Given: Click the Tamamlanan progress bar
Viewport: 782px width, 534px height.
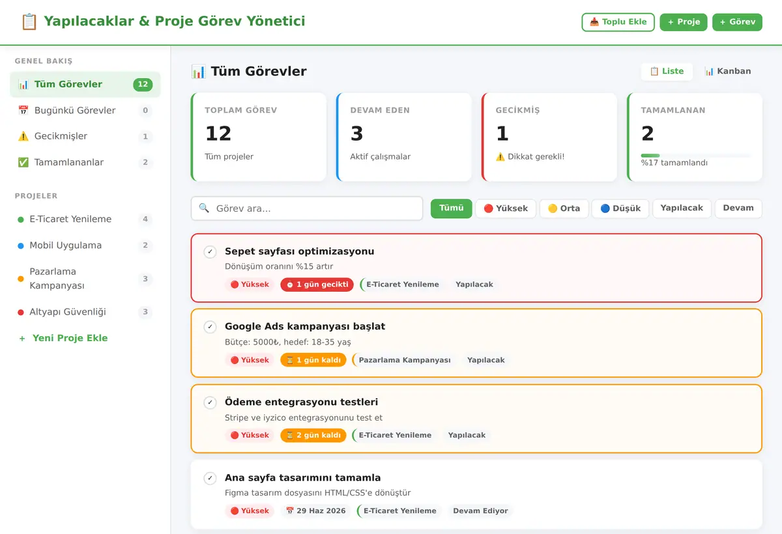Looking at the screenshot, I should pyautogui.click(x=695, y=156).
